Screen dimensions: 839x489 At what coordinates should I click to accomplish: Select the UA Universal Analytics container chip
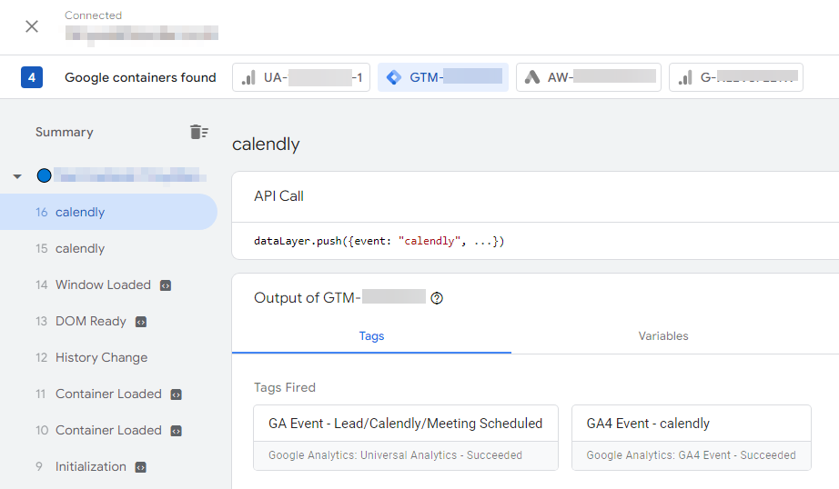pyautogui.click(x=301, y=77)
